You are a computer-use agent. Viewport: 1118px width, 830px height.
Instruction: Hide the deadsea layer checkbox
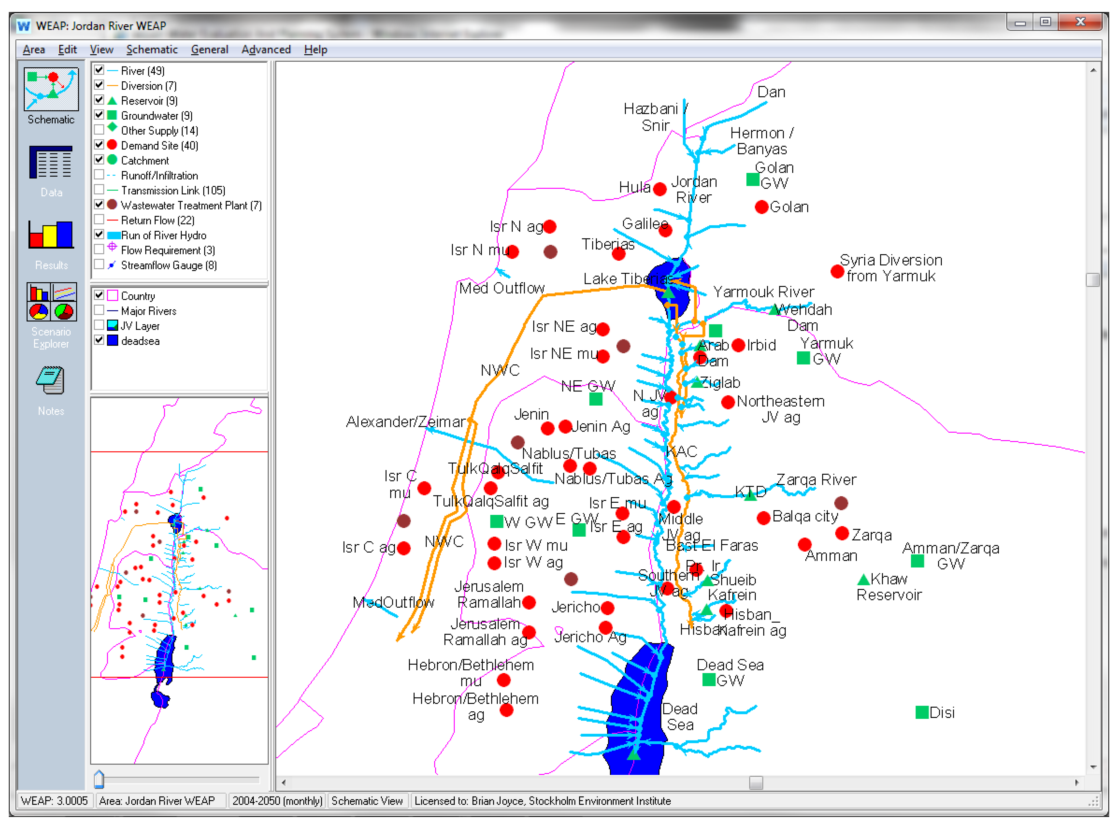(99, 340)
